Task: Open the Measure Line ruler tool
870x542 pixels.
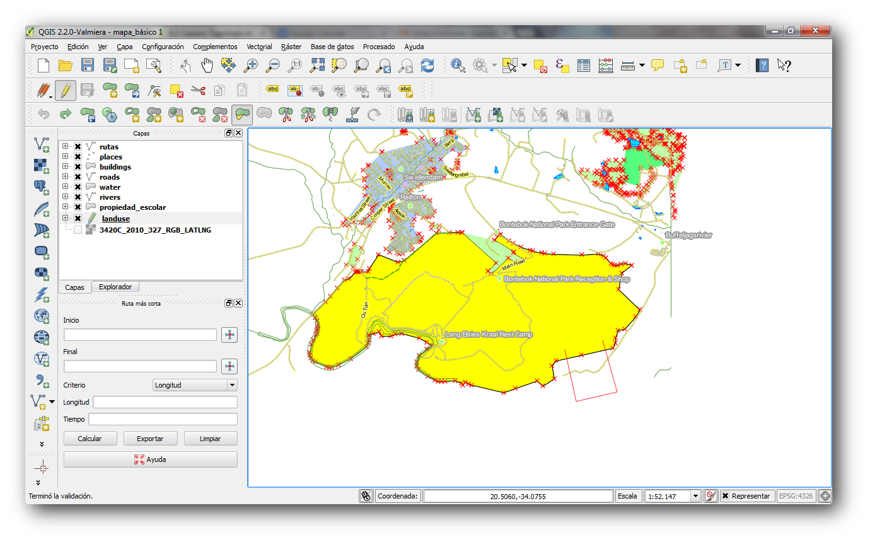Action: (x=627, y=65)
